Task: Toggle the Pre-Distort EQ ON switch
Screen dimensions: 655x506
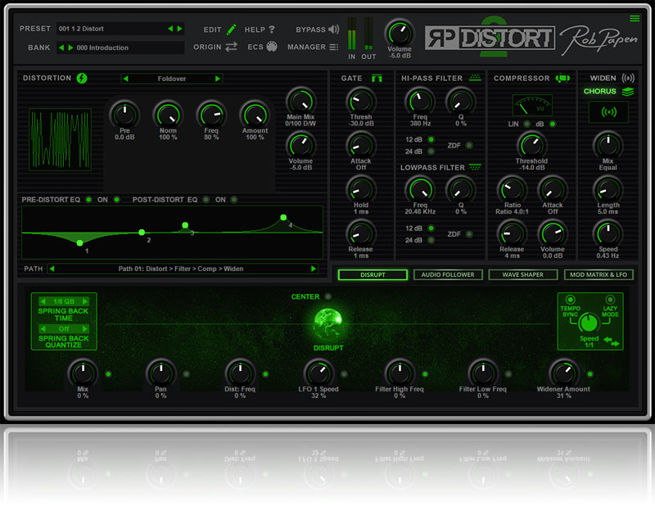Action: tap(116, 200)
